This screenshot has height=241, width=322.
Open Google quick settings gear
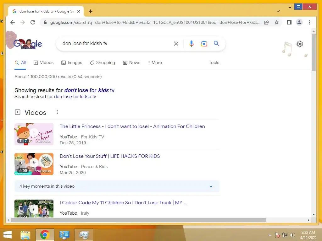pos(300,44)
